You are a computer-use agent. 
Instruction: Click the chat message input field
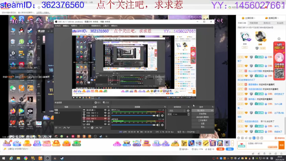(x=262, y=145)
